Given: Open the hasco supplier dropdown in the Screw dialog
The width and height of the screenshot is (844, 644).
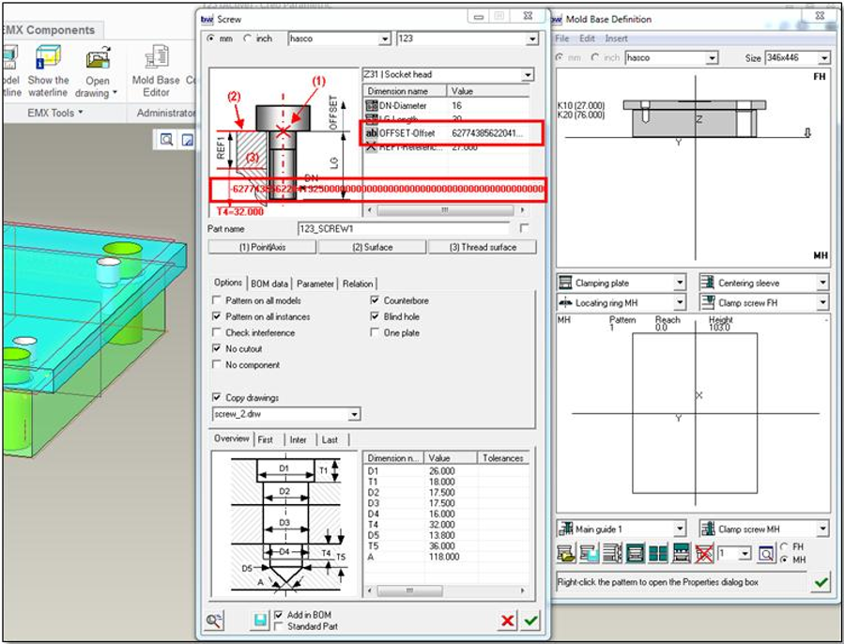Looking at the screenshot, I should [x=384, y=38].
